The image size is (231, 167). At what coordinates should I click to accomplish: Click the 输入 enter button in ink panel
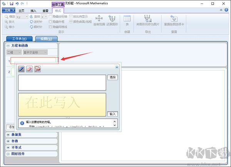coord(113,114)
